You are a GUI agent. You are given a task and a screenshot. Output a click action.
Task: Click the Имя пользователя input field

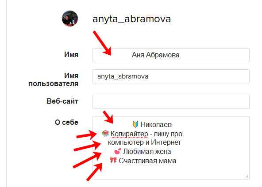(171, 76)
